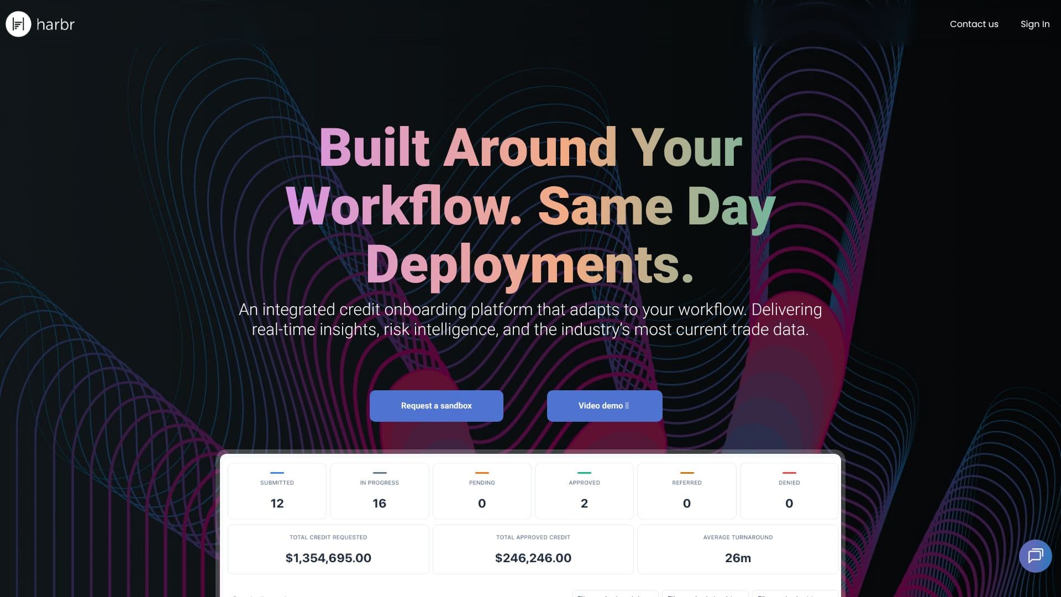This screenshot has width=1061, height=597.
Task: Click the harbr logo icon
Action: pos(18,24)
